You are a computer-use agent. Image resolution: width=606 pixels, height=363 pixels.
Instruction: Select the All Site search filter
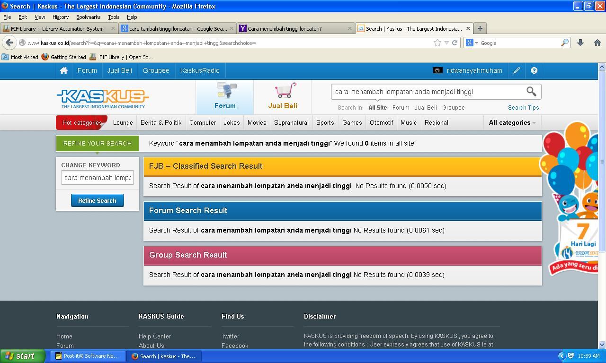(377, 107)
